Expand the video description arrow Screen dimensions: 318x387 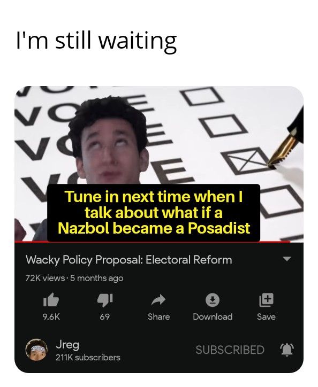[287, 259]
